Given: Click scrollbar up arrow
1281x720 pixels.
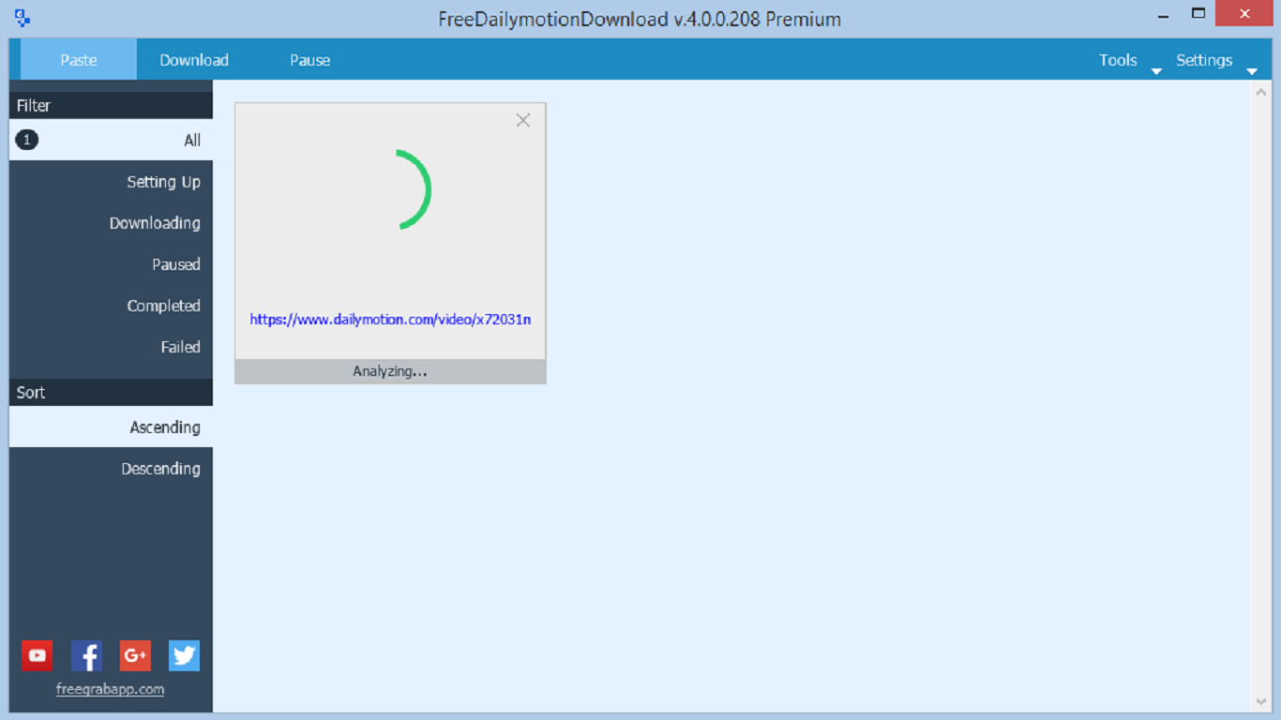Looking at the screenshot, I should (x=1260, y=92).
